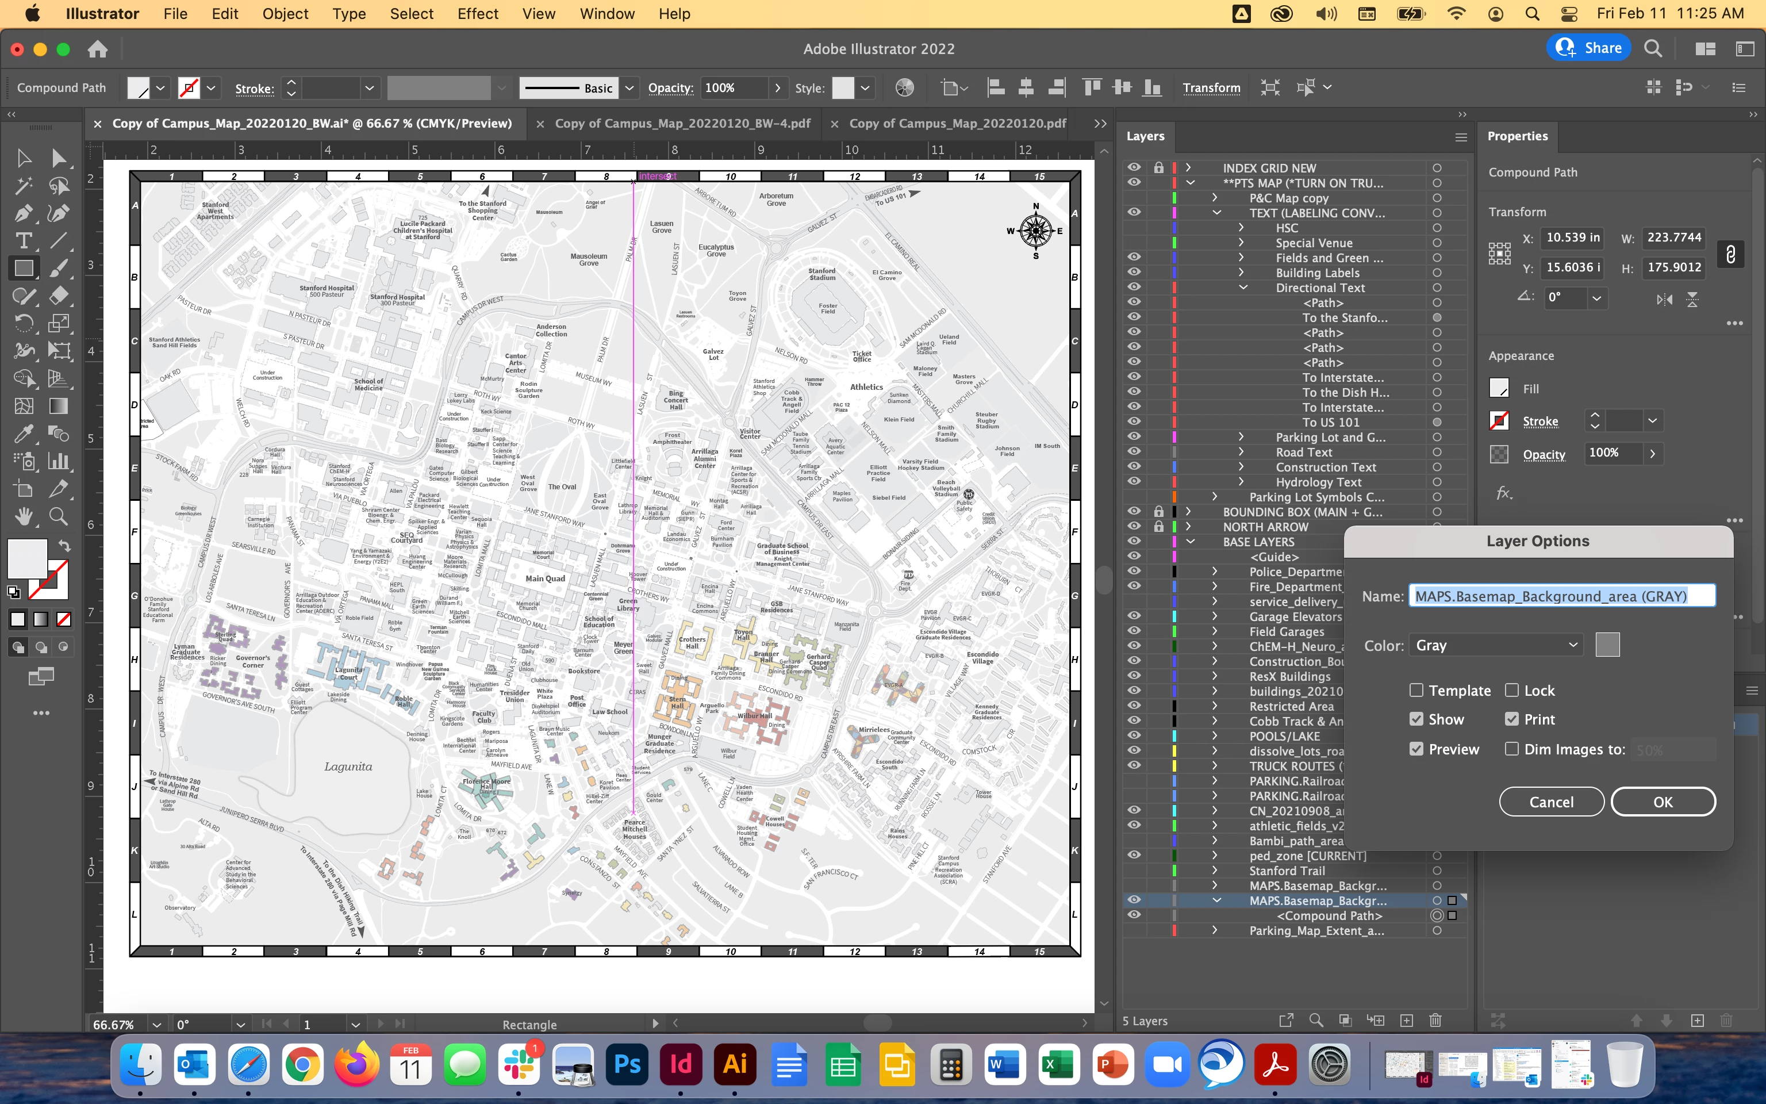Select the Zoom tool
The image size is (1766, 1104).
[x=59, y=517]
